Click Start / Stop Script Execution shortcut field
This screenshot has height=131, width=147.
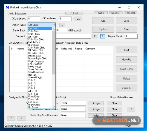coord(73,115)
